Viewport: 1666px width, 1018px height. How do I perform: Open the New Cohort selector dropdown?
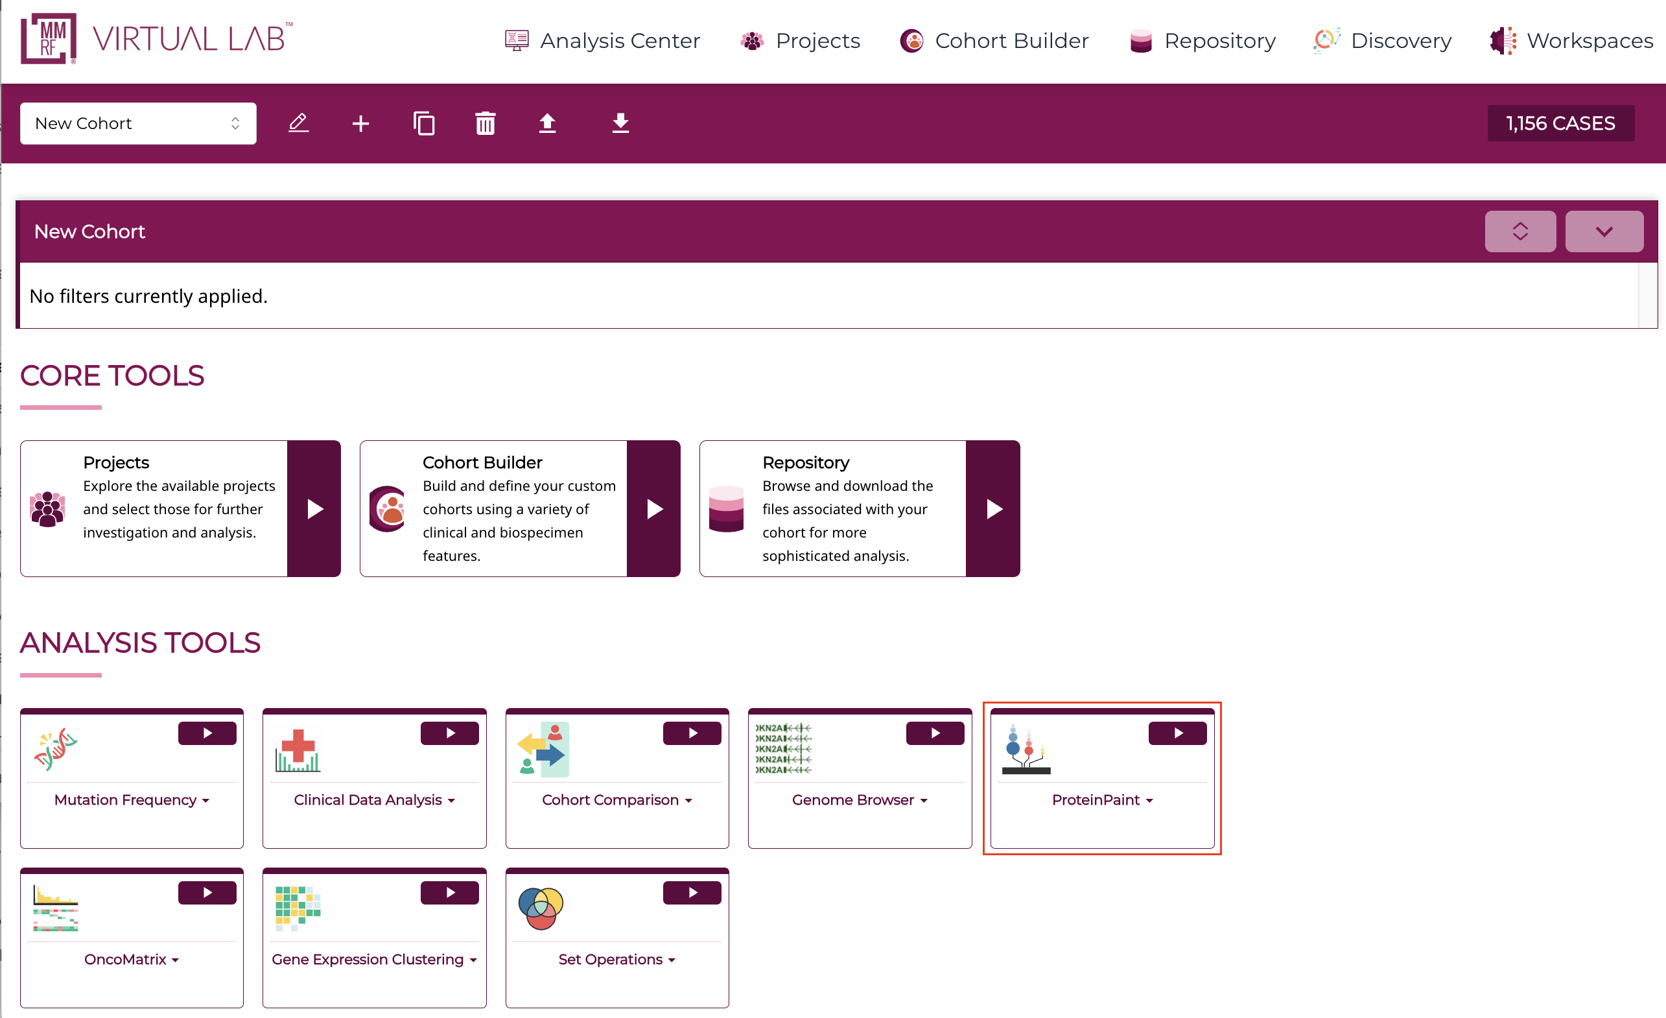tap(138, 123)
